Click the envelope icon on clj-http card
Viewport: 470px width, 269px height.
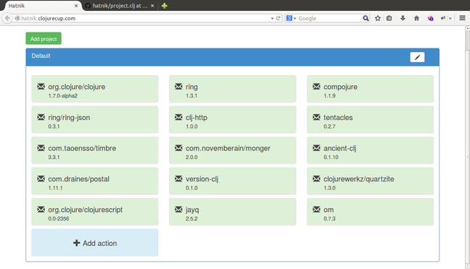(178, 117)
